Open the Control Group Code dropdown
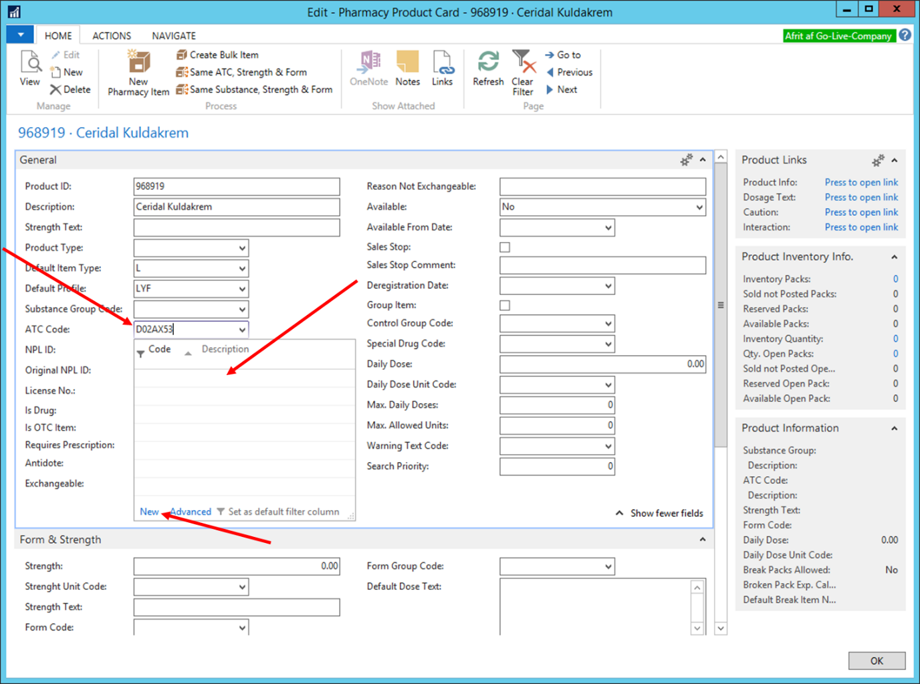 [x=608, y=324]
